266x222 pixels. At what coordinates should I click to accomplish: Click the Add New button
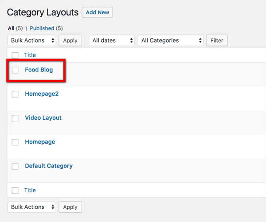pyautogui.click(x=97, y=12)
